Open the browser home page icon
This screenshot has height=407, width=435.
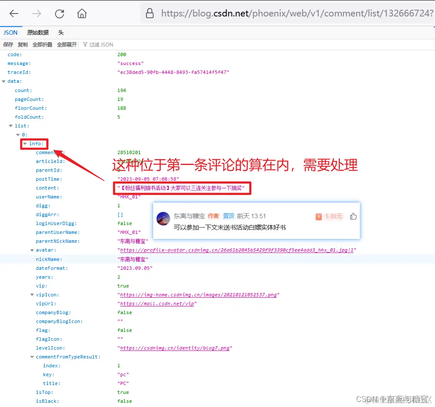tap(81, 13)
